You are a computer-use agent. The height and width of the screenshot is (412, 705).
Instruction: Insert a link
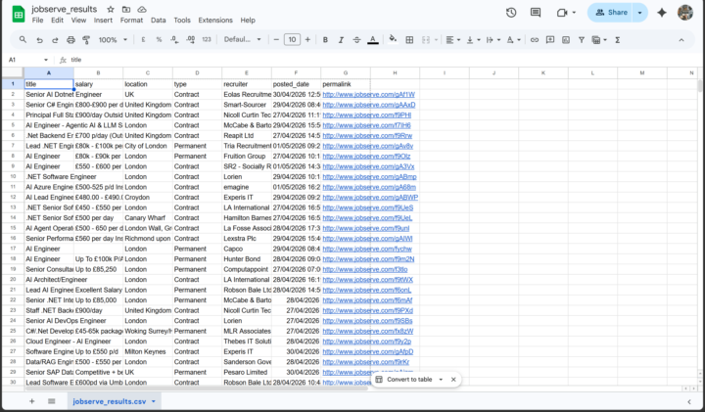(x=535, y=40)
